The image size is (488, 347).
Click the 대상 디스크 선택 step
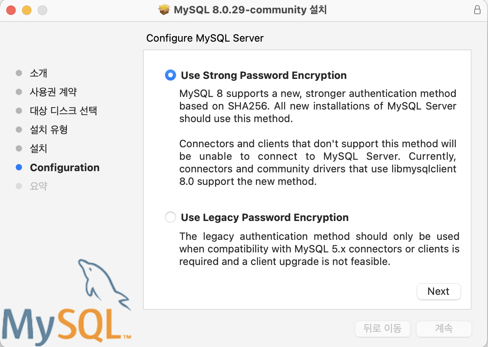pos(63,111)
